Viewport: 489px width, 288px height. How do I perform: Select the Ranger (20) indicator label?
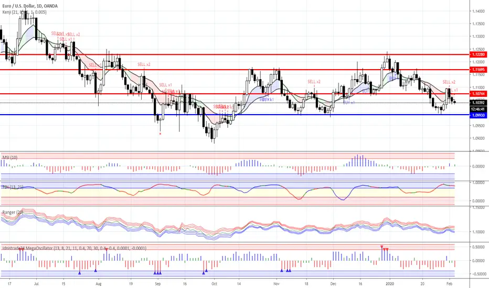(13, 213)
